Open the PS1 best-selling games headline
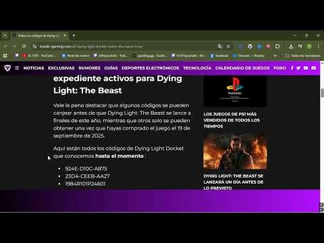324x243 pixels. 232,120
